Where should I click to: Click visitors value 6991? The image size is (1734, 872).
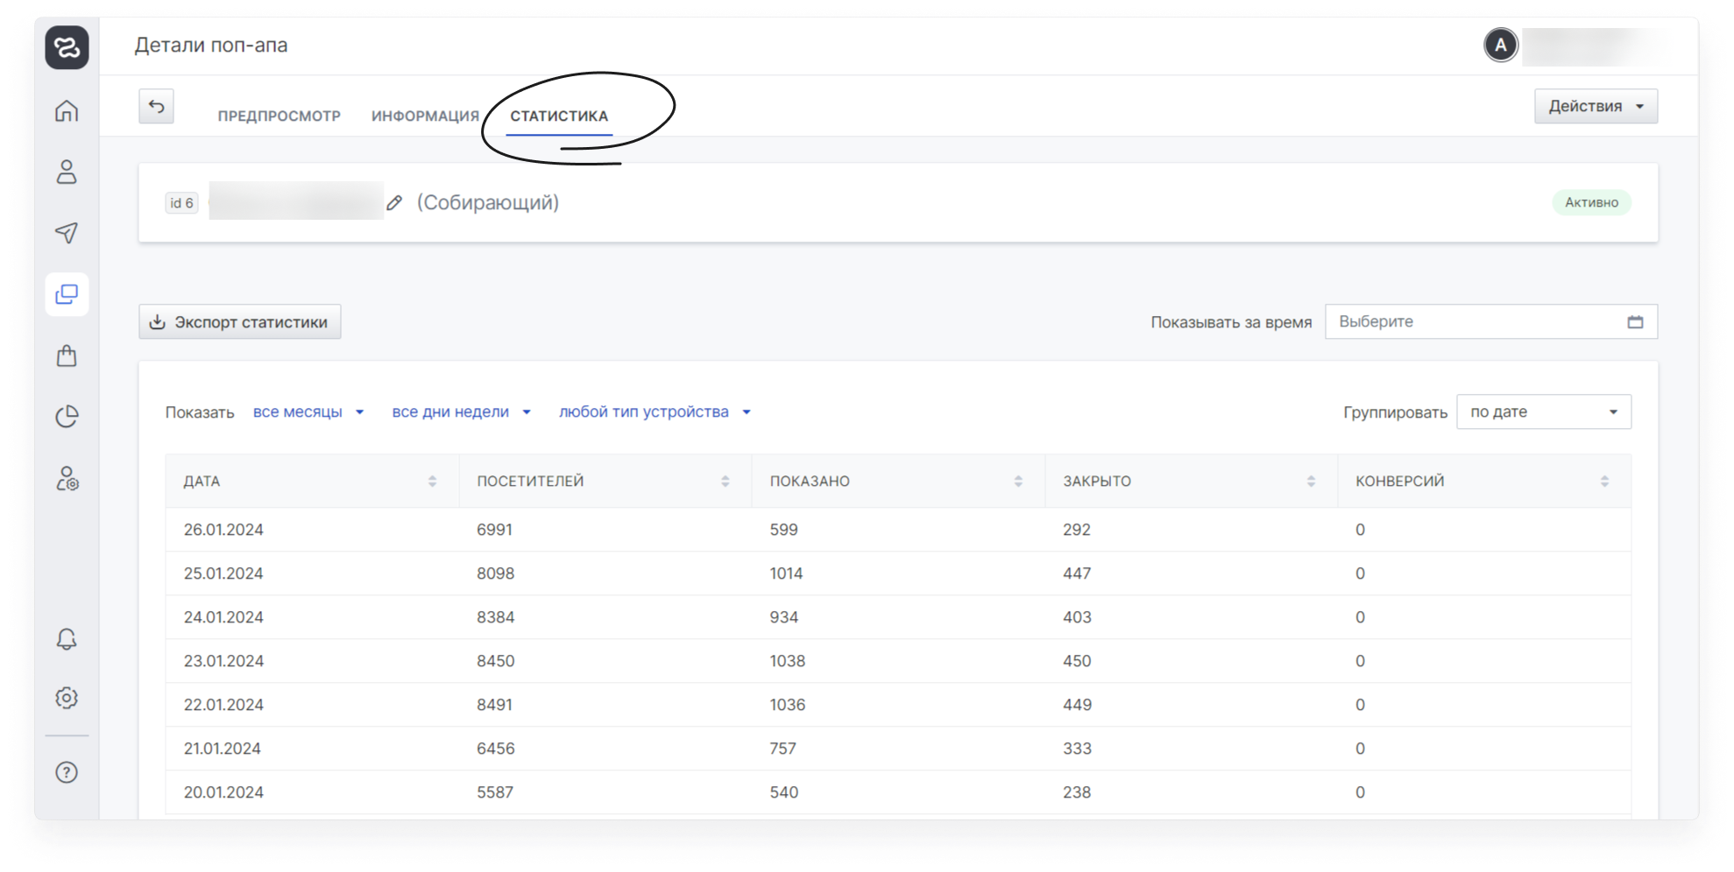494,530
